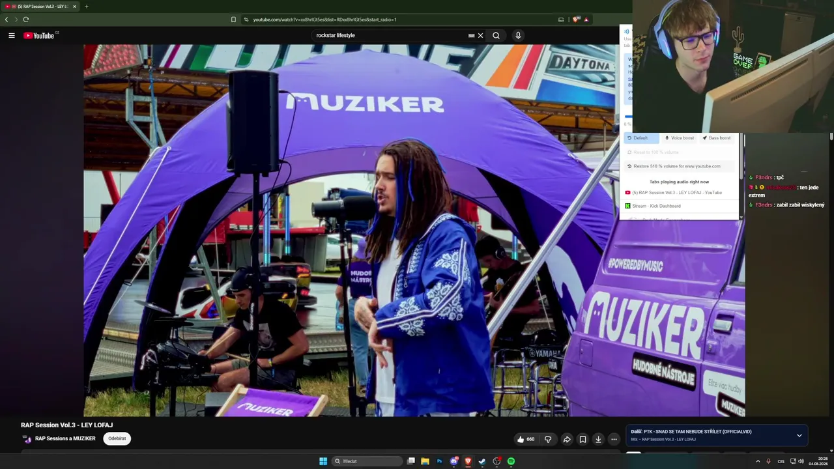Open the Windows Start menu
The height and width of the screenshot is (469, 834).
click(x=323, y=461)
